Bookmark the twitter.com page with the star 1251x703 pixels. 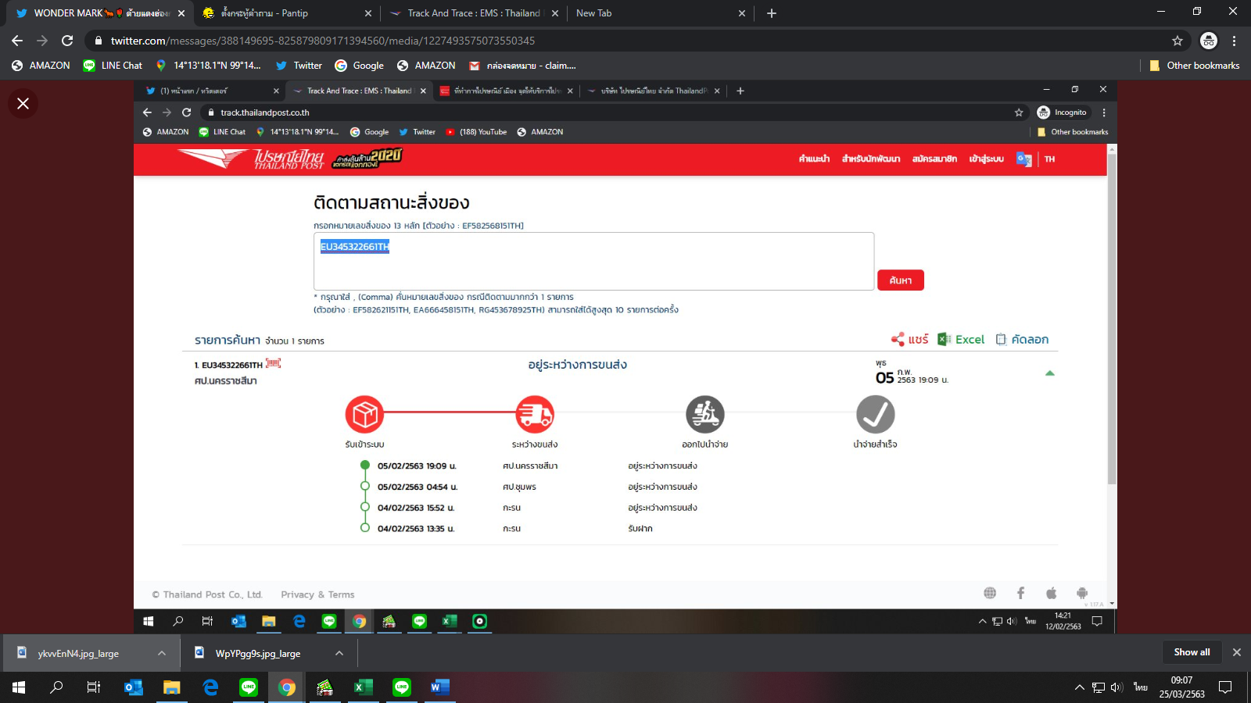point(1178,41)
